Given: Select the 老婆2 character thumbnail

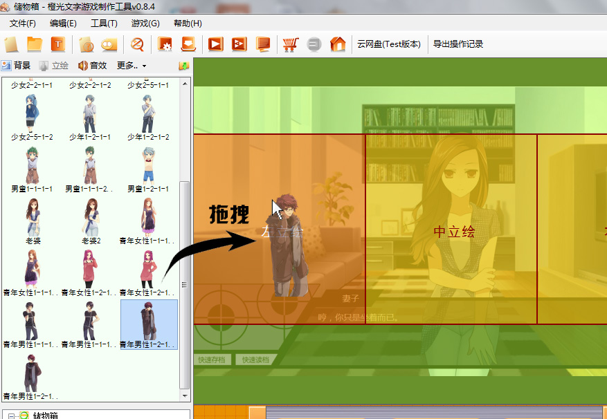Looking at the screenshot, I should [x=91, y=221].
